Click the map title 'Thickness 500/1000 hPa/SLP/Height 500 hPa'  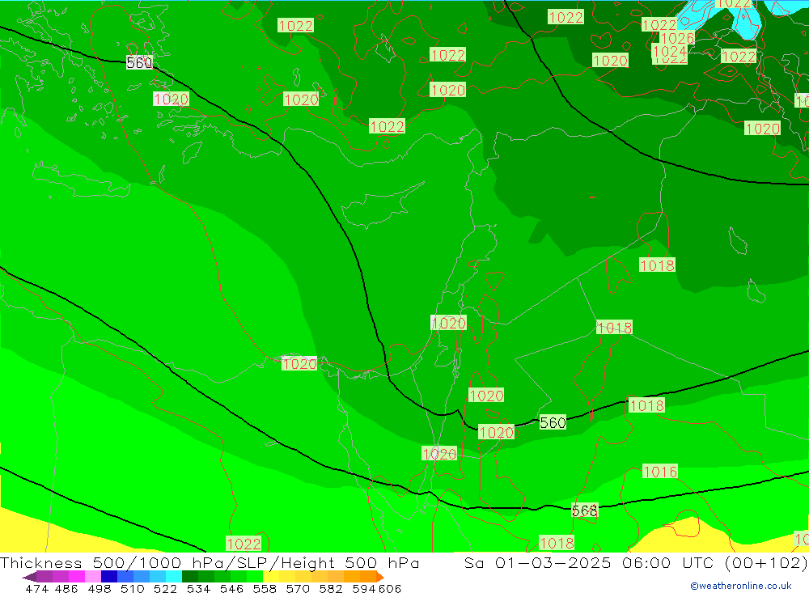[210, 562]
